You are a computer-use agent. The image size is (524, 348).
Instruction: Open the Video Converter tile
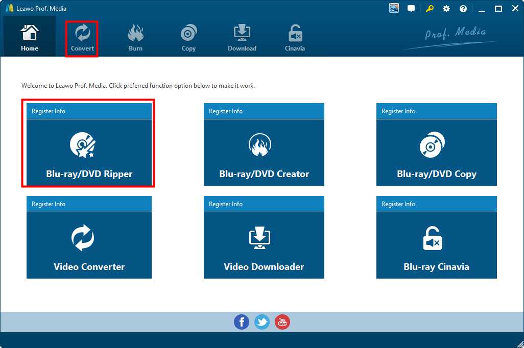click(x=89, y=245)
